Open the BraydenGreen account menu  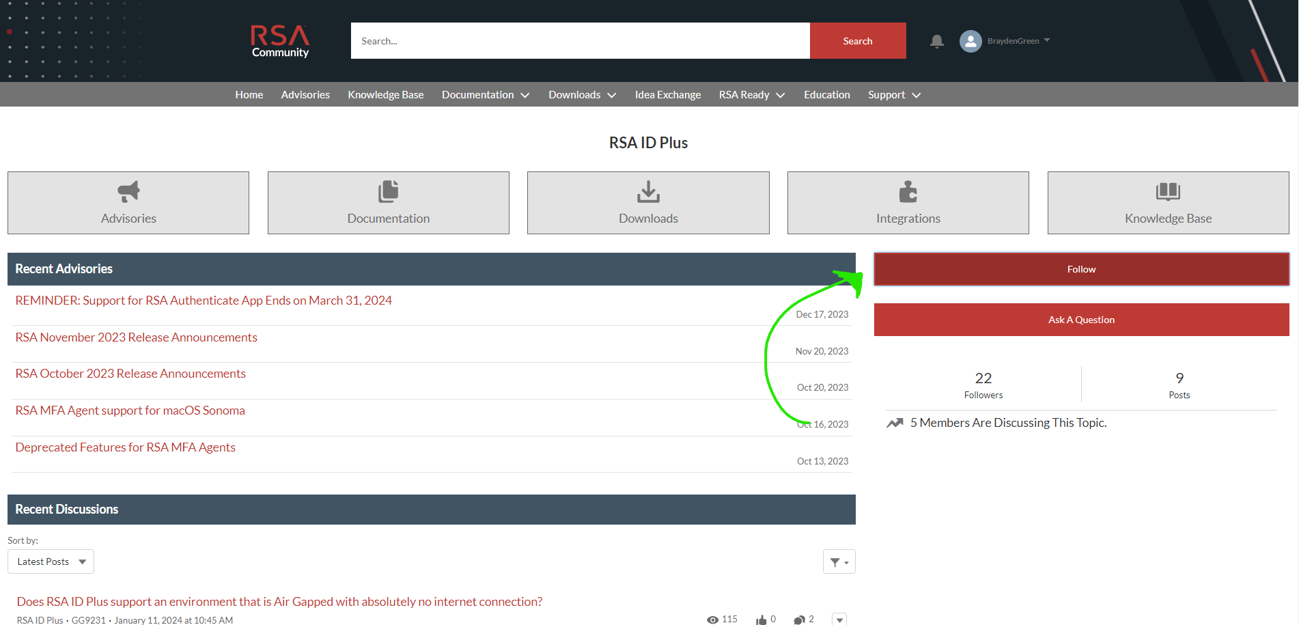[1018, 41]
